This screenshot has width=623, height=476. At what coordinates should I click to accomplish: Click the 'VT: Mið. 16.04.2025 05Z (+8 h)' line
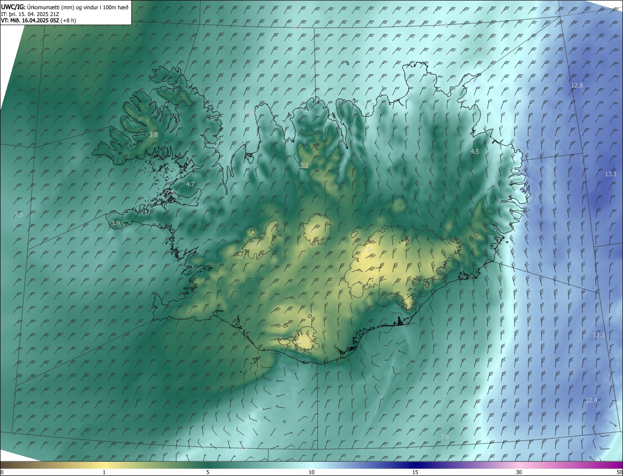[x=38, y=20]
